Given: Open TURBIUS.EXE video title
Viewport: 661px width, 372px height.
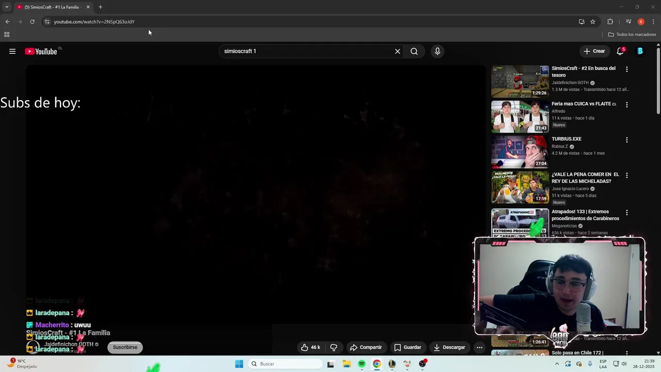Looking at the screenshot, I should [566, 139].
